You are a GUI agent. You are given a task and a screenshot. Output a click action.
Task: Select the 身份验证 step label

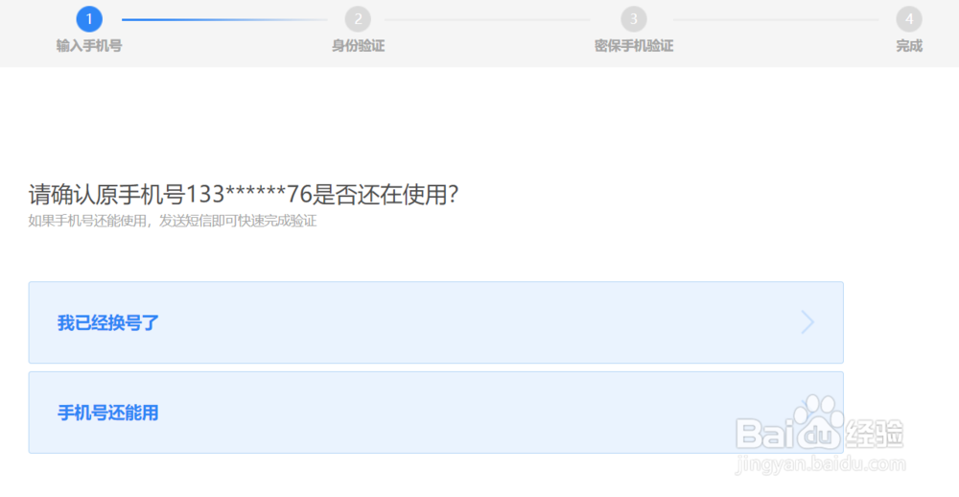pyautogui.click(x=358, y=46)
